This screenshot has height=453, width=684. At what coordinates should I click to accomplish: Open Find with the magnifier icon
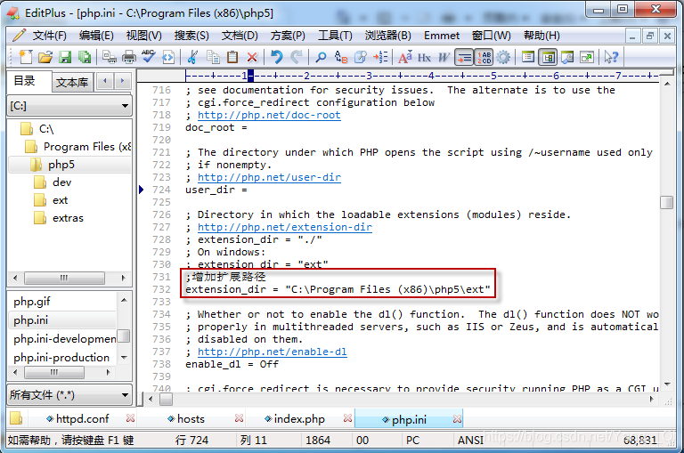(x=321, y=57)
